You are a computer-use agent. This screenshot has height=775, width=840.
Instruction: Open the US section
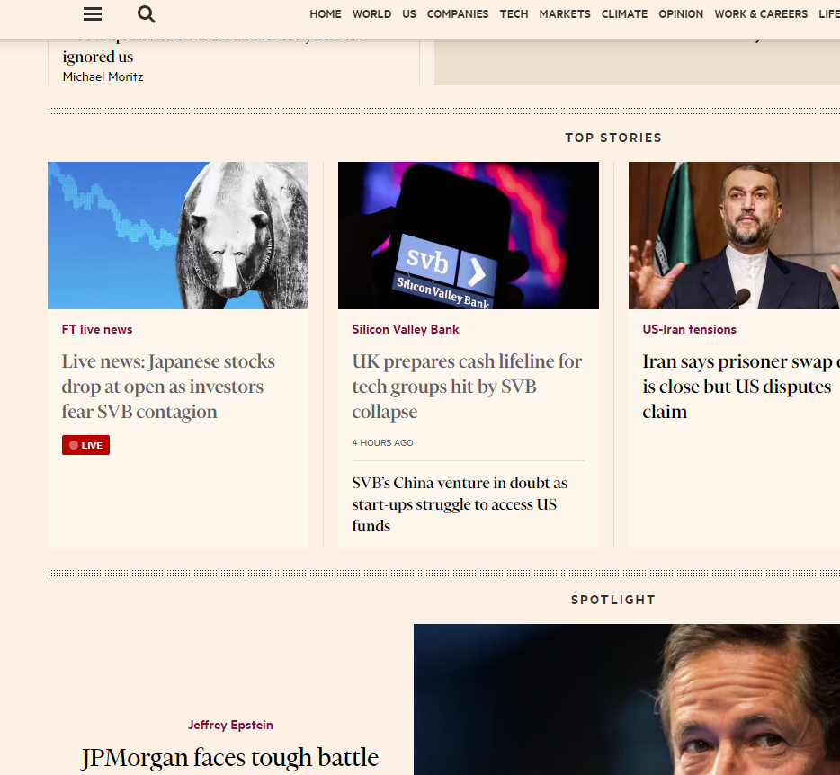click(x=409, y=13)
